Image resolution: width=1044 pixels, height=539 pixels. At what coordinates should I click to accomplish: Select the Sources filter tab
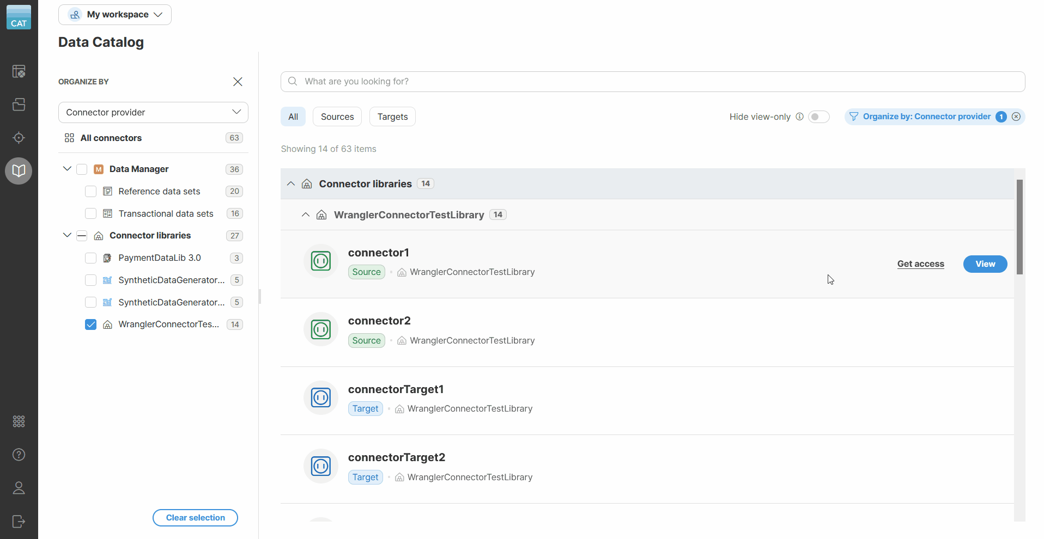337,117
